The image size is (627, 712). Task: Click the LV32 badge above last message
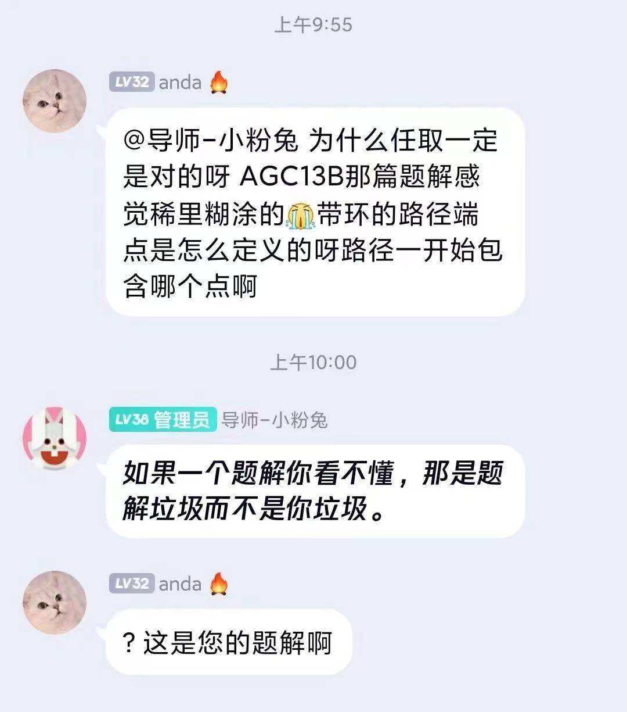[x=132, y=583]
